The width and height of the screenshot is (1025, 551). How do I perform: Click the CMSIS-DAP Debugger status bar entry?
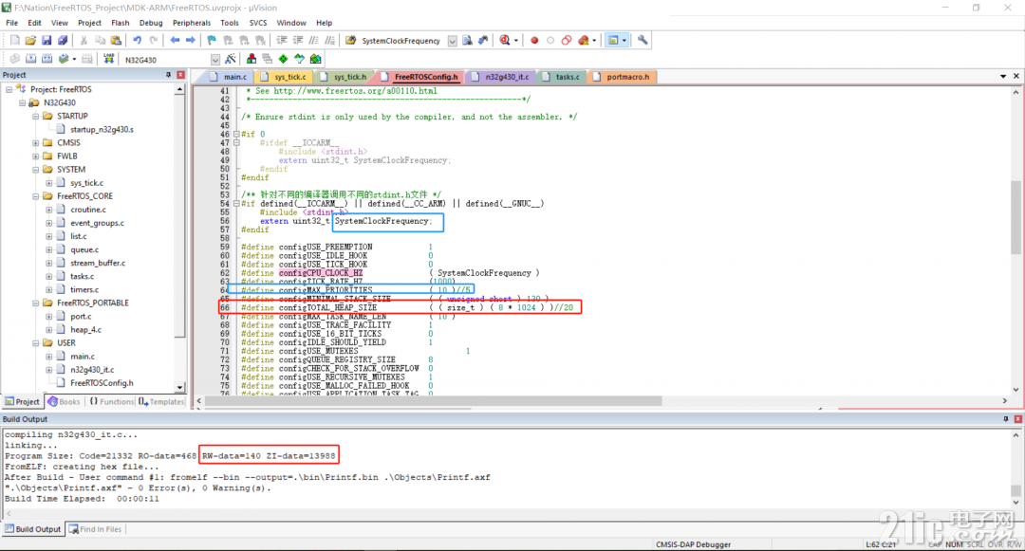pyautogui.click(x=693, y=544)
